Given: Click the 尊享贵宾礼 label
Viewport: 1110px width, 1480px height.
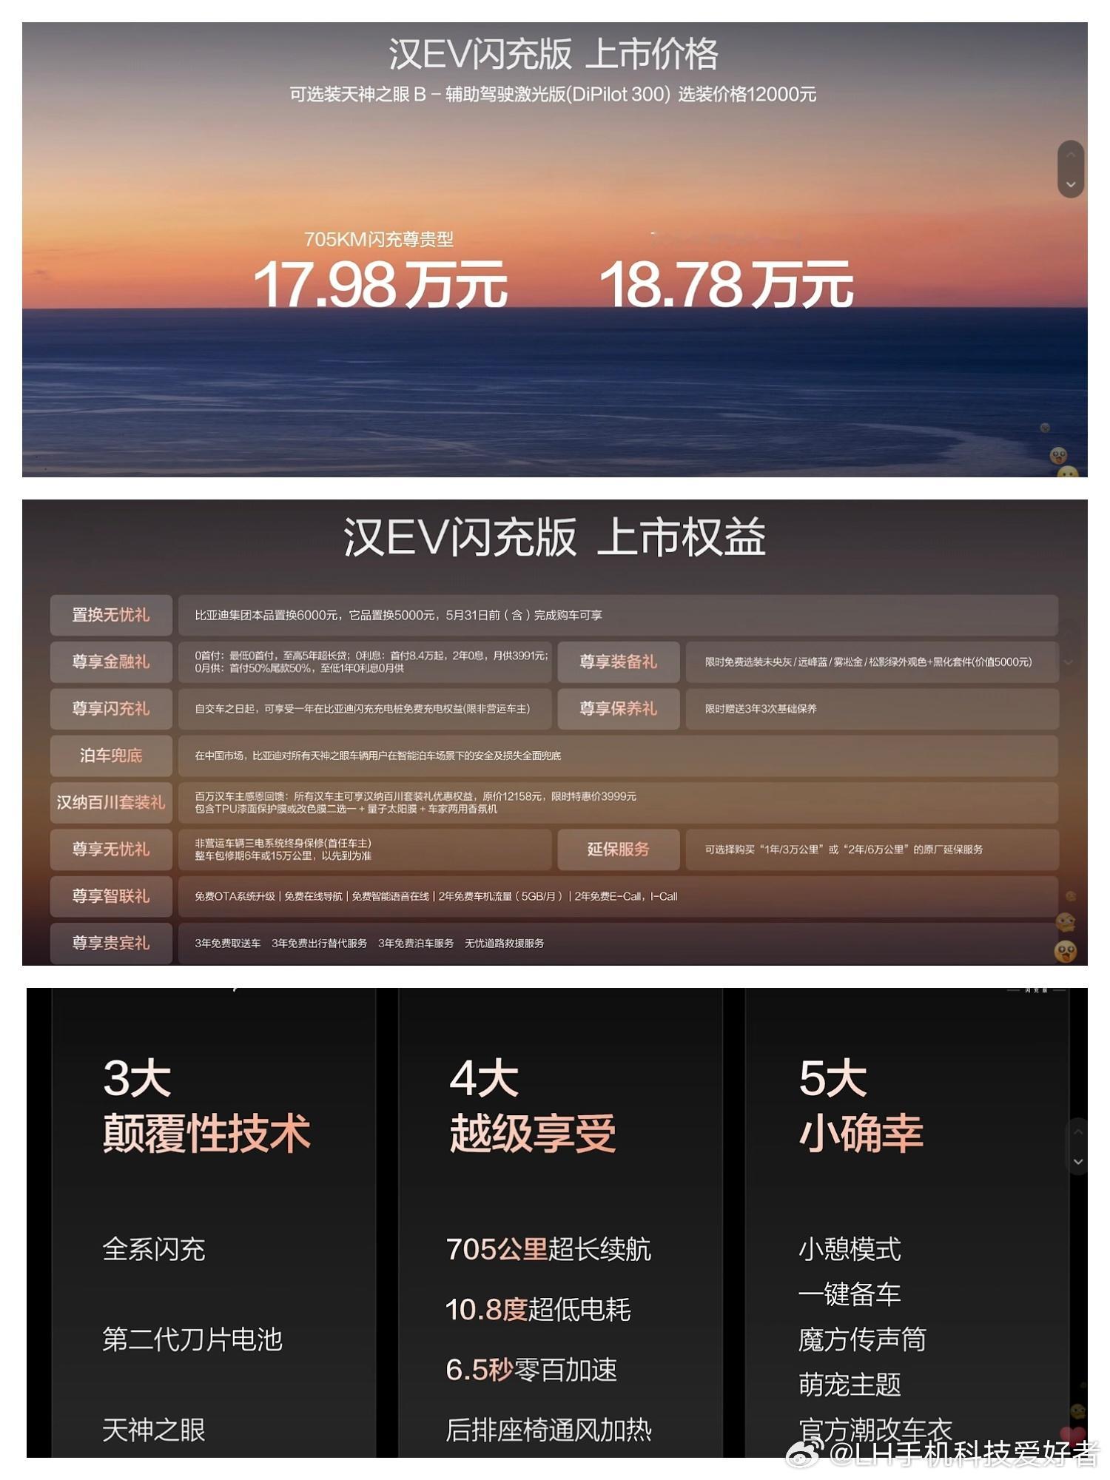Looking at the screenshot, I should coord(111,943).
